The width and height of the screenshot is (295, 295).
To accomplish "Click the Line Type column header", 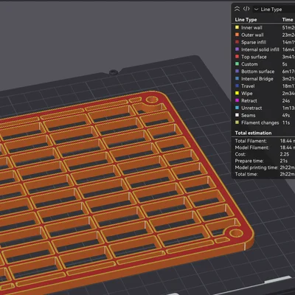I will click(x=246, y=19).
